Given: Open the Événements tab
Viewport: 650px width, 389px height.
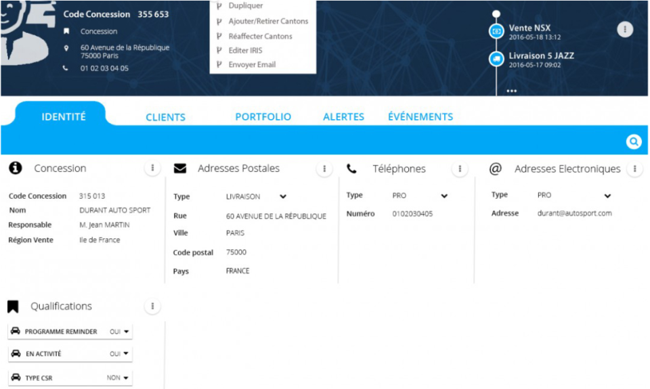Looking at the screenshot, I should [420, 117].
